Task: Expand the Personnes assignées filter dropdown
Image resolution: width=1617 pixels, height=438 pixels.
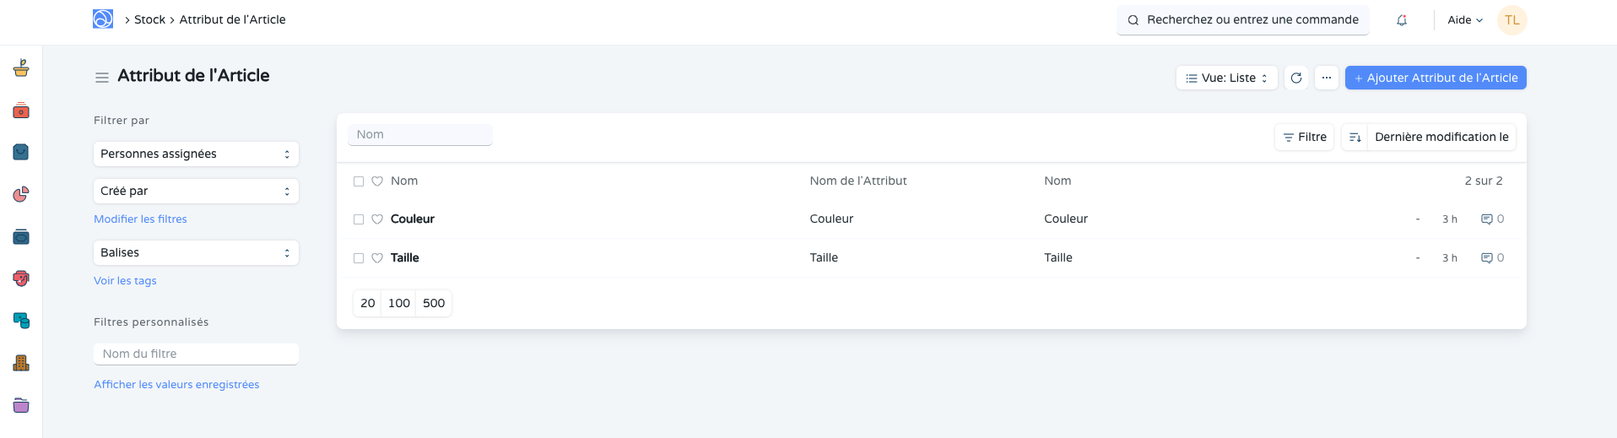Action: [x=196, y=154]
